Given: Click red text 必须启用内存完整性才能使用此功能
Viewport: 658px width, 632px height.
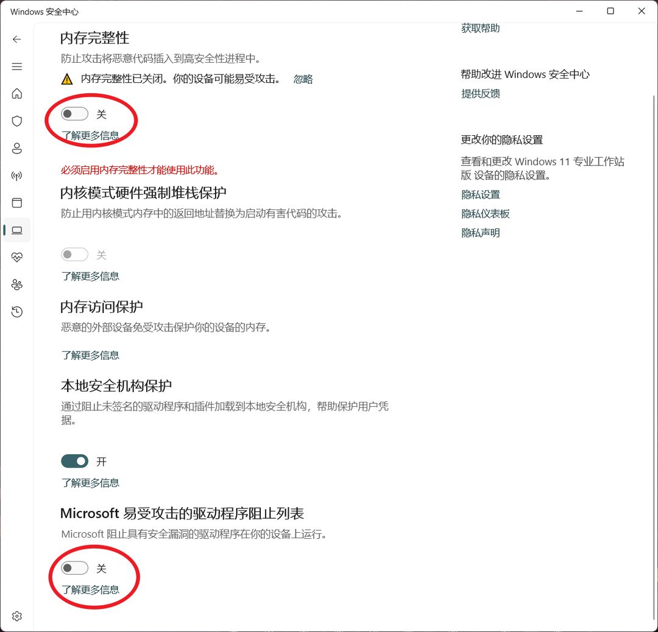Looking at the screenshot, I should (140, 170).
